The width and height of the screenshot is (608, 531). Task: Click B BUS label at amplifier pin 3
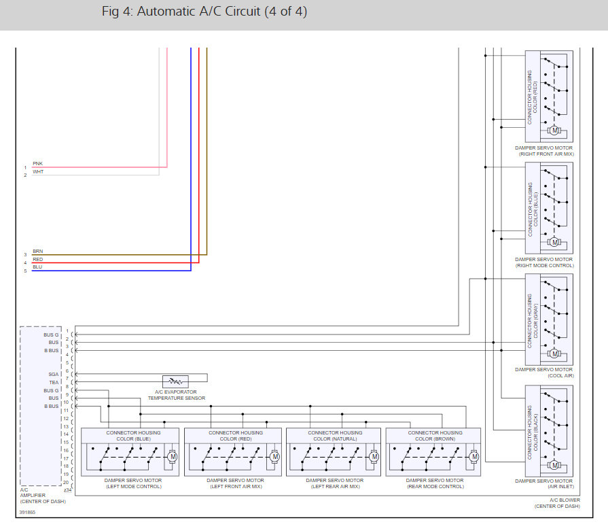52,351
